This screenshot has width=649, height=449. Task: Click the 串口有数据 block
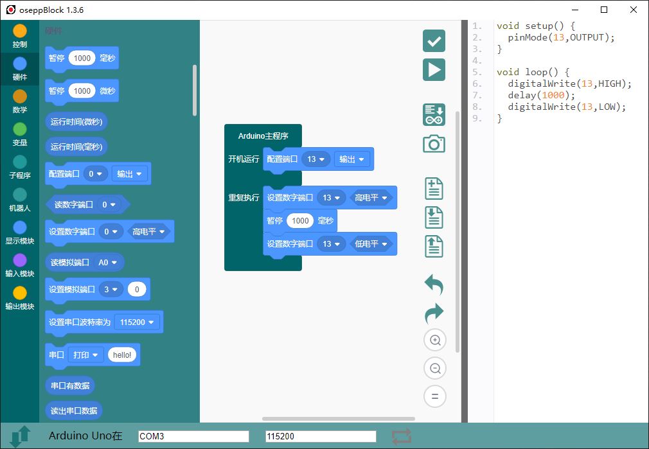[70, 386]
